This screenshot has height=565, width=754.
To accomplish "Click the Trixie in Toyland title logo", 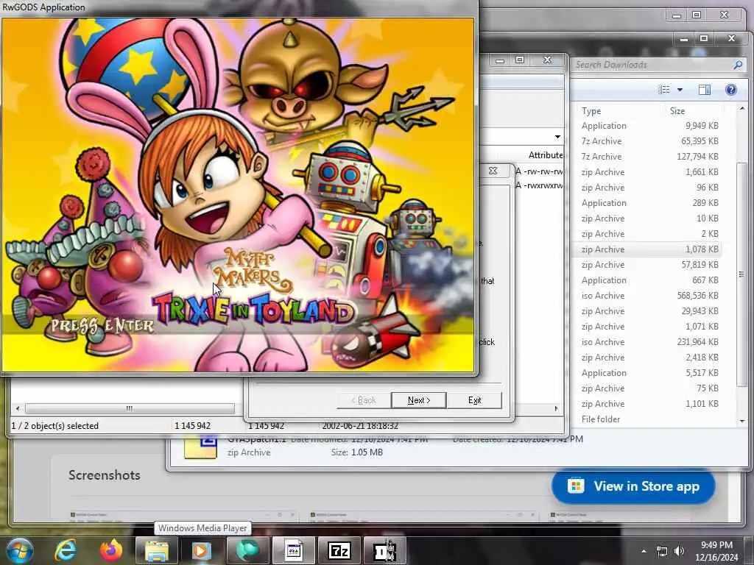I will click(253, 310).
